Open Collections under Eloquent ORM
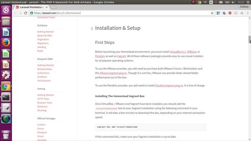The width and height of the screenshot is (251, 141). coord(43,73)
